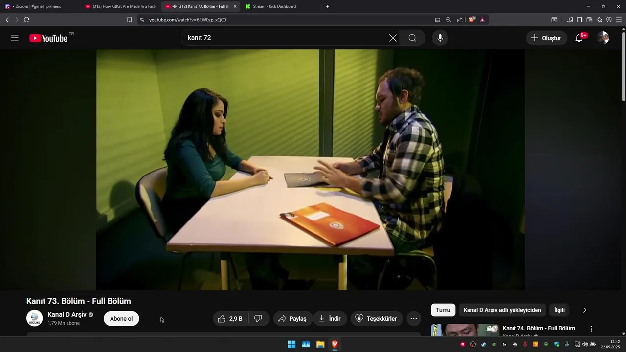
Task: Open Brave VPN shield icon
Action: [x=609, y=20]
